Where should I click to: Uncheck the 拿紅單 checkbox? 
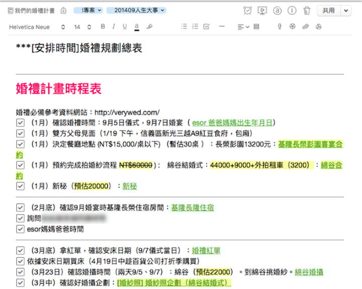pyautogui.click(x=20, y=250)
